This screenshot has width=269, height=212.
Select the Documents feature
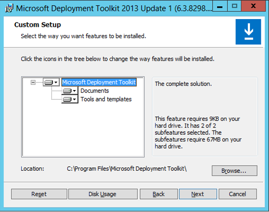tap(95, 91)
